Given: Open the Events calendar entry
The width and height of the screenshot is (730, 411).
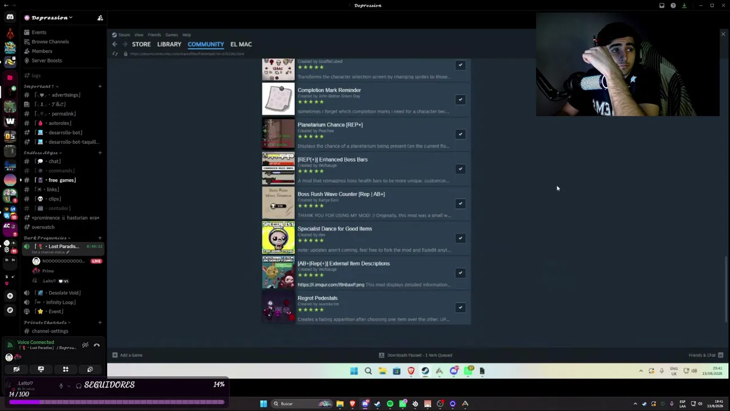Looking at the screenshot, I should tap(39, 32).
